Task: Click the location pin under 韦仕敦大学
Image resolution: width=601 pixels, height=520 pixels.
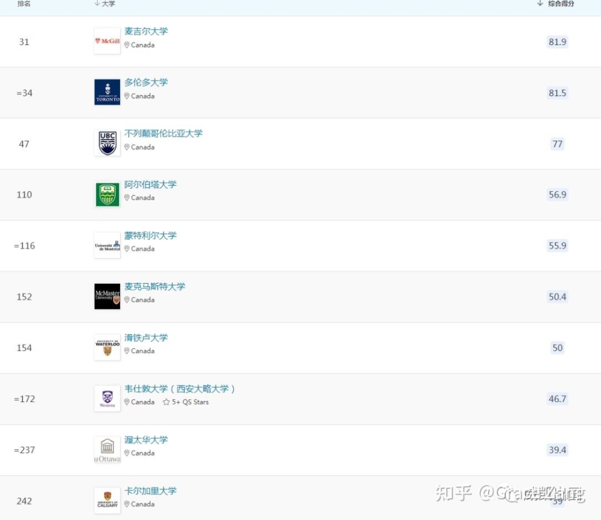Action: [127, 402]
